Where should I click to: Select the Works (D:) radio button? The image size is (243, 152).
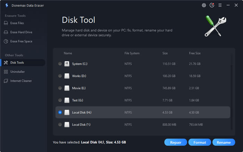[x=60, y=76]
